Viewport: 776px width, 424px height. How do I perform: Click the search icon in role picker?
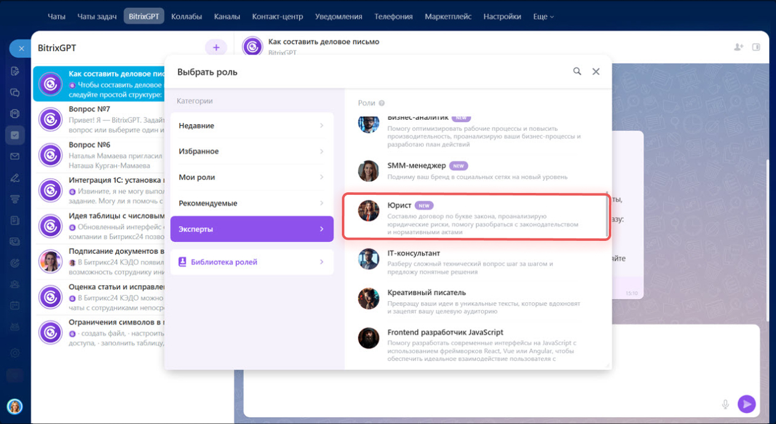click(x=577, y=71)
